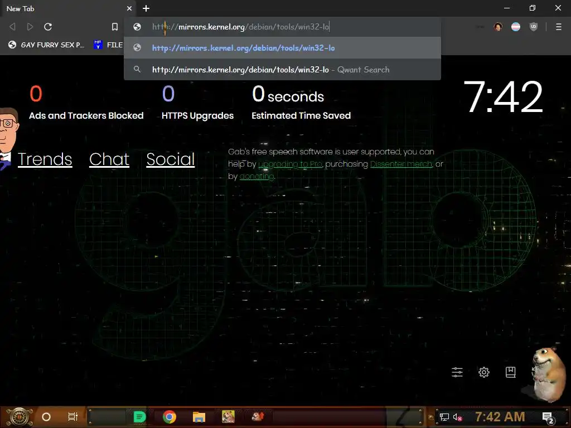Click the HTTPS Upgrades counter
571x428 pixels.
197,103
